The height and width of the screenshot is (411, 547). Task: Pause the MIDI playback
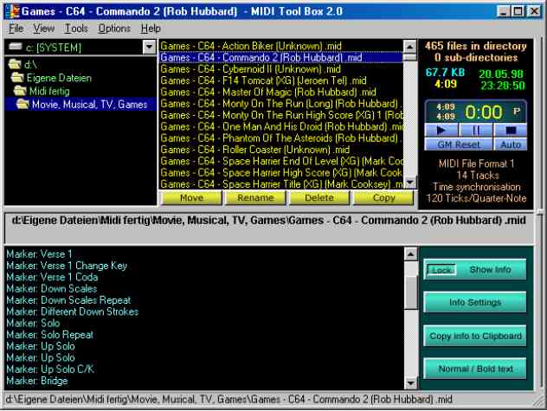pos(475,131)
